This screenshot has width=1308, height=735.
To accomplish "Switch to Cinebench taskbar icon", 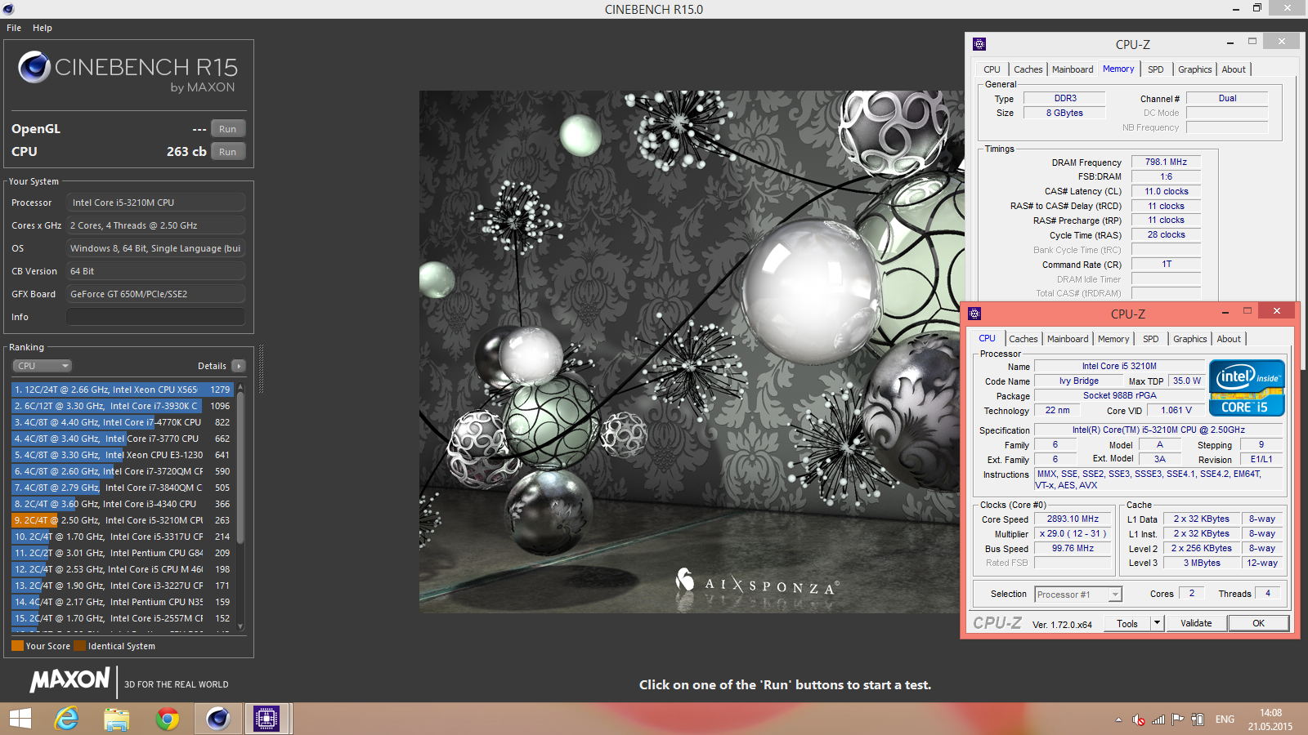I will point(217,719).
